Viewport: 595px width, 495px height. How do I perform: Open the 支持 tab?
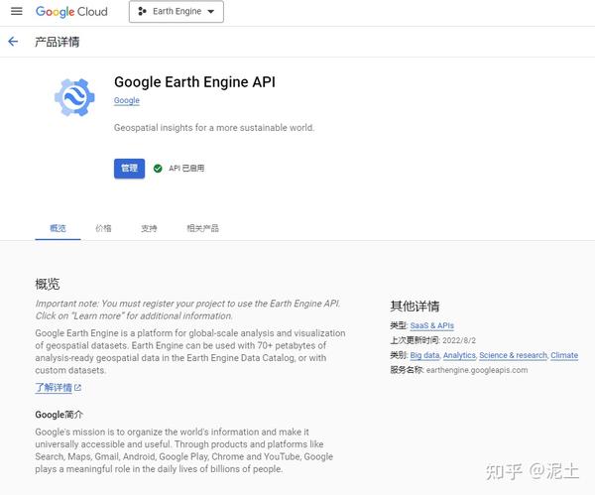point(149,228)
